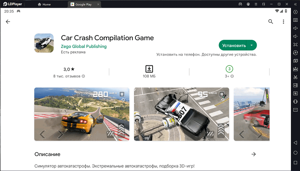
Task: Click the Симулятор автокатастрофы description text
Action: point(114,166)
